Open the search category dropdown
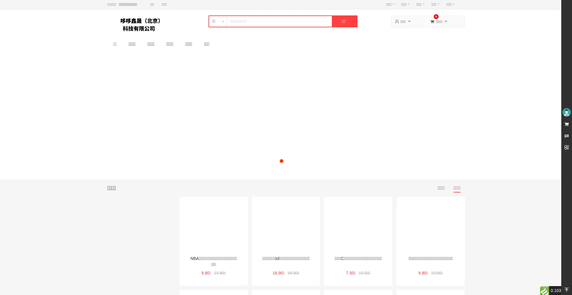This screenshot has height=295, width=572. 218,21
